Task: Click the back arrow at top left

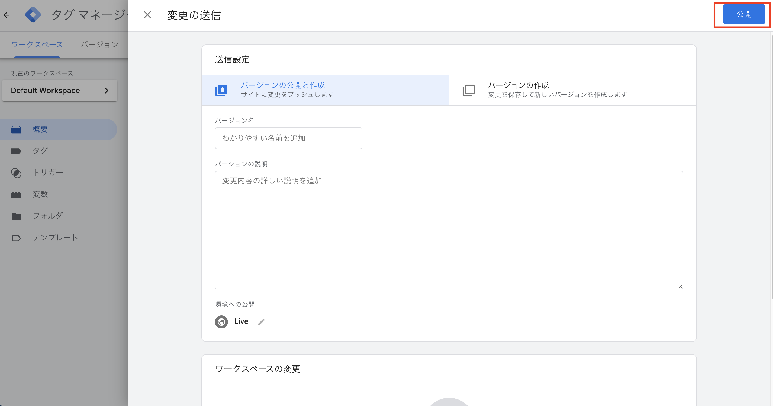Action: [7, 15]
